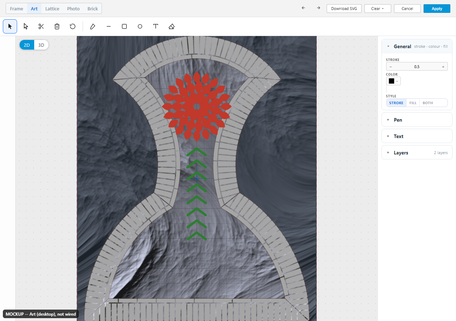Click the "2 layers" text
This screenshot has width=456, height=321.
pyautogui.click(x=441, y=153)
